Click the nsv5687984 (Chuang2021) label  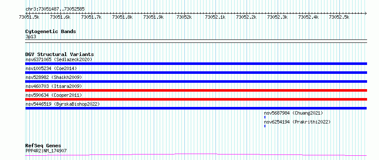pyautogui.click(x=293, y=113)
